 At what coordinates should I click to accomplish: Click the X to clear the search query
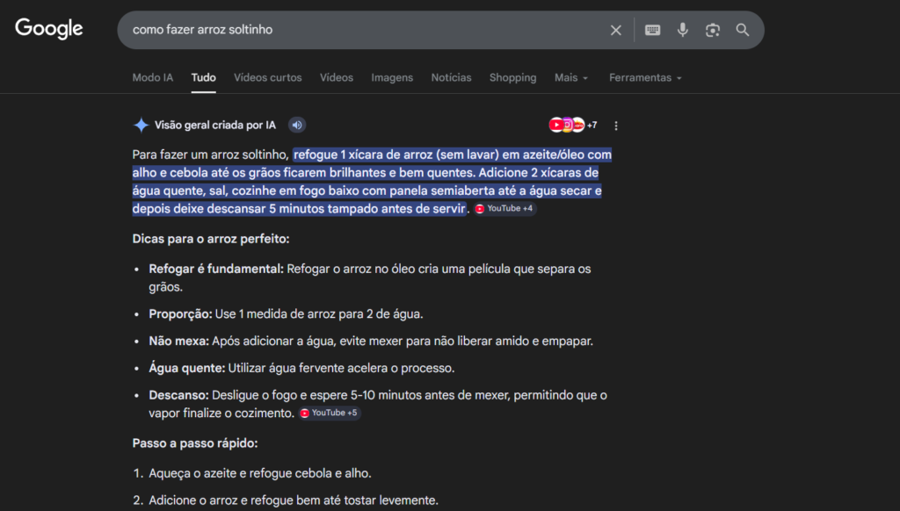pos(616,30)
